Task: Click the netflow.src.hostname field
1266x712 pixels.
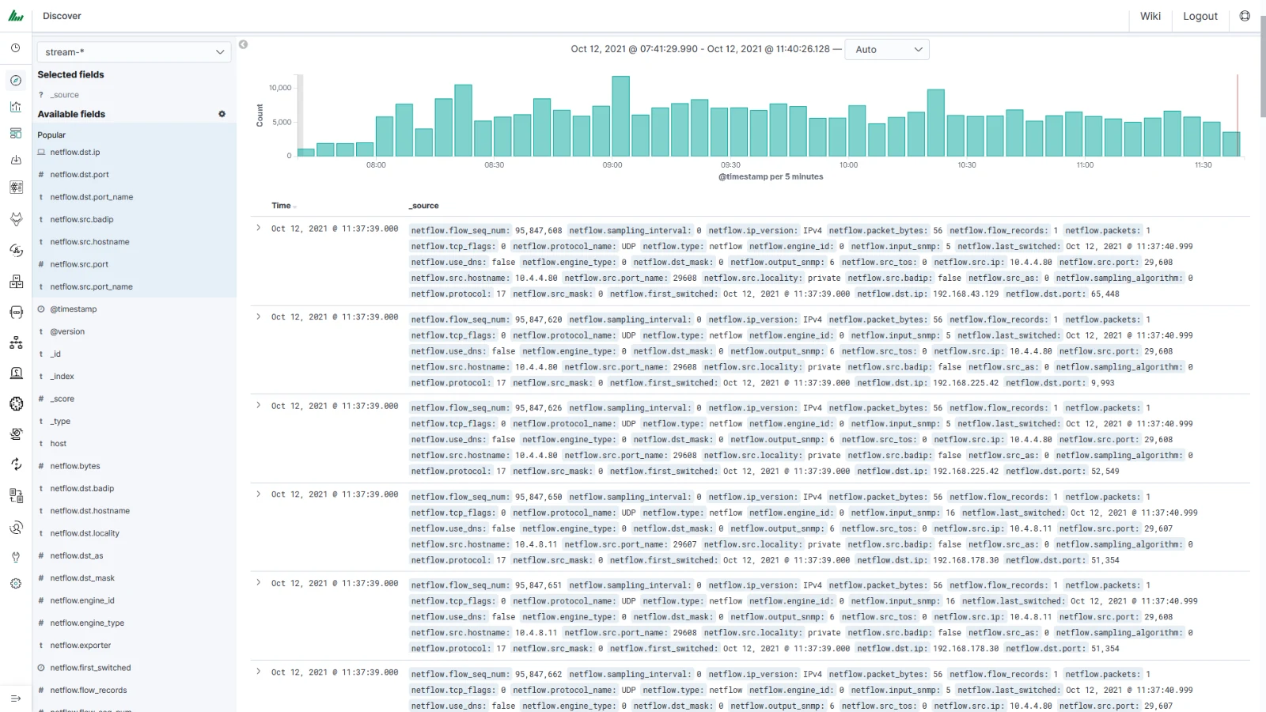Action: click(89, 242)
